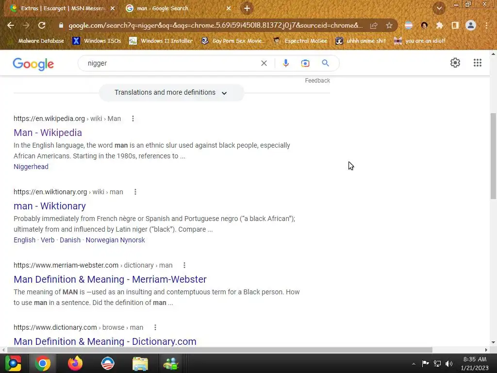Follow the English sitelink under Wiktionary
Viewport: 497px width, 373px height.
click(24, 240)
